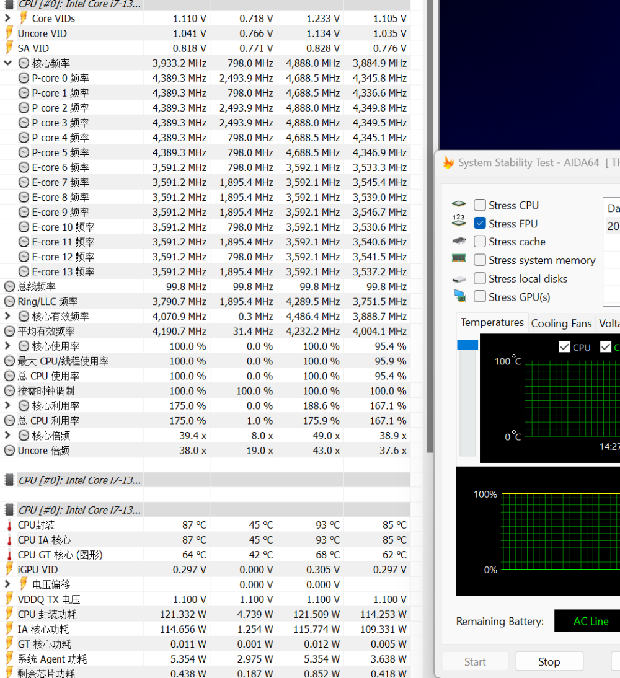
Task: Click the blue temperature level slider bar
Action: click(467, 345)
